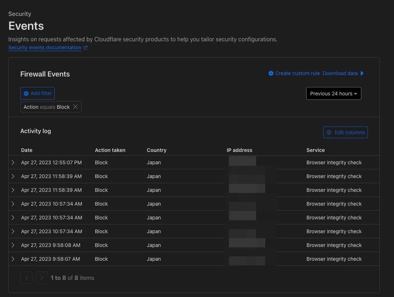394x297 pixels.
Task: Click external link icon beside documentation
Action: [86, 48]
